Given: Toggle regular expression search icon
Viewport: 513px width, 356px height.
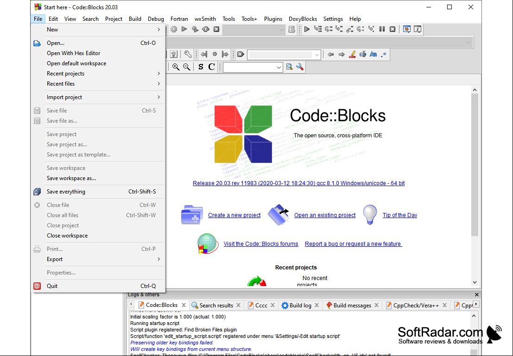Looking at the screenshot, I should pyautogui.click(x=384, y=54).
